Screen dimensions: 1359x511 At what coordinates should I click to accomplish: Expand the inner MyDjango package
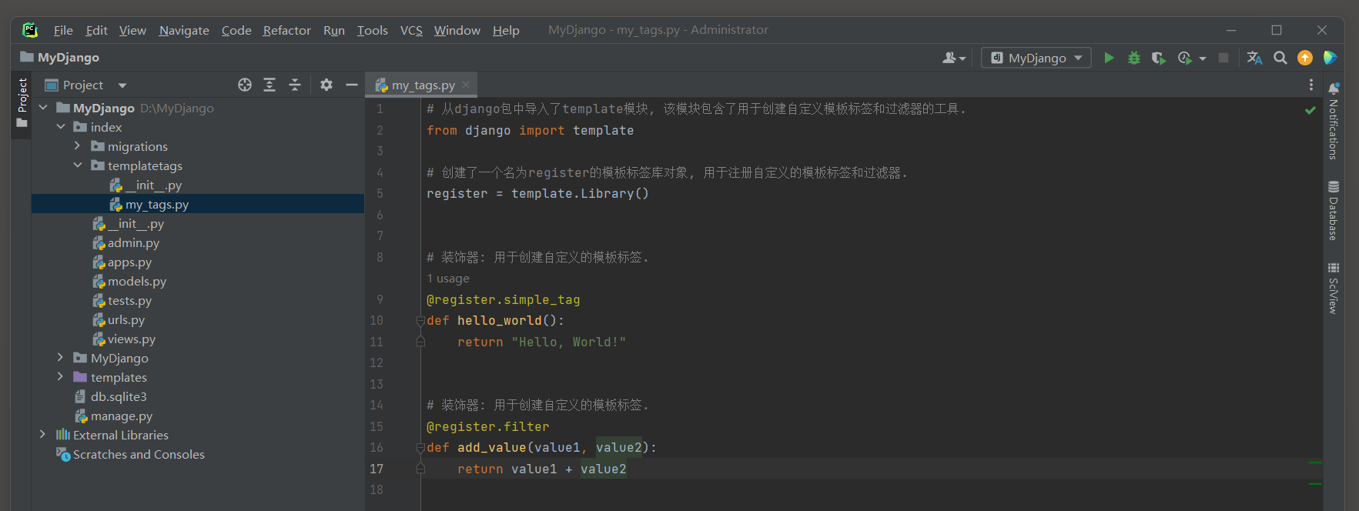click(60, 358)
